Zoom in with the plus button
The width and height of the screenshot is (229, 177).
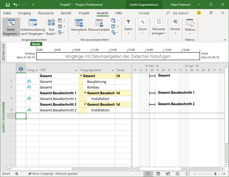pos(224,174)
